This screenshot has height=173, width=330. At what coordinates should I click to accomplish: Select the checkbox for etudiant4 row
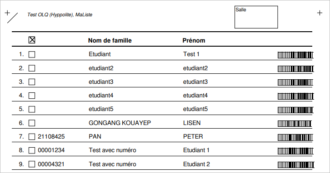(x=32, y=96)
